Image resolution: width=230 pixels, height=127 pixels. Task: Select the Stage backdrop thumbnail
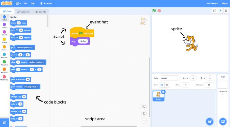[x=223, y=85]
